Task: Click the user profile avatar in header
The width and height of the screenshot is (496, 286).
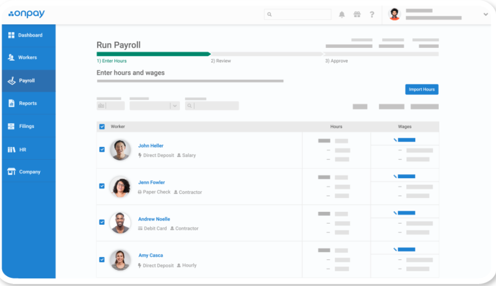Action: coord(394,14)
